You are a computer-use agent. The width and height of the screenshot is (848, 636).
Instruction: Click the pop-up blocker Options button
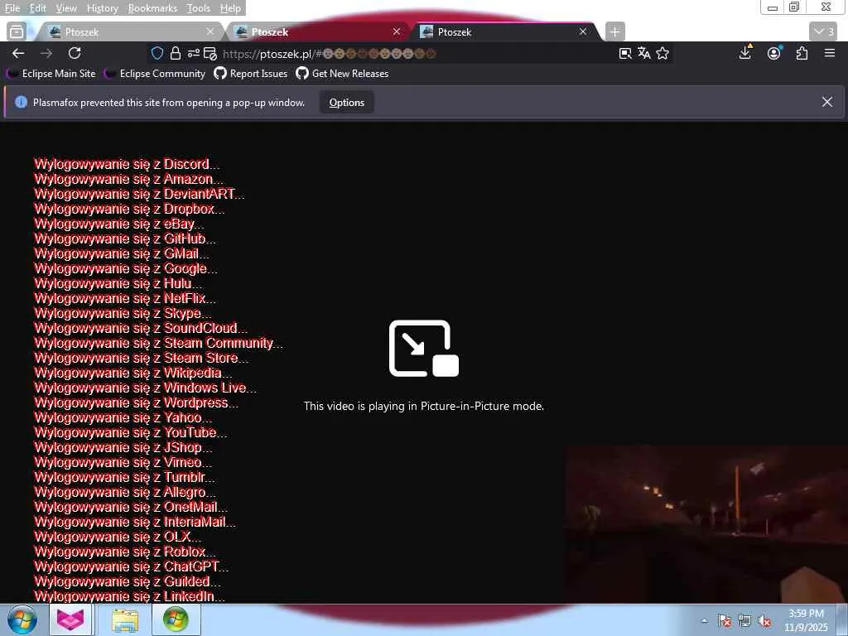coord(347,102)
